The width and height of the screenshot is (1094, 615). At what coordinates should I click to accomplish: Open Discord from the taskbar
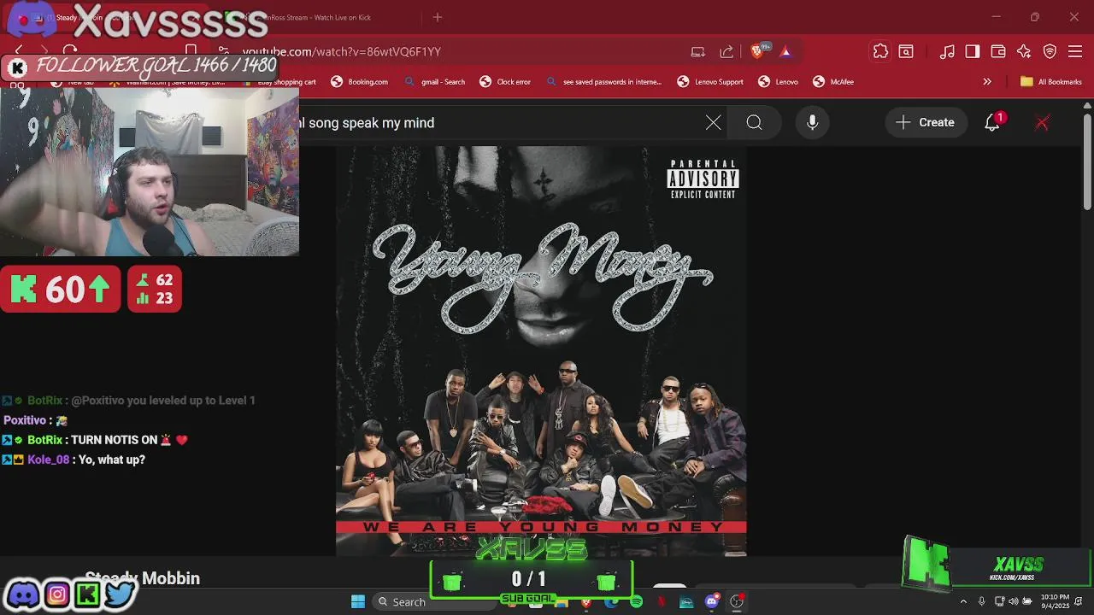711,601
